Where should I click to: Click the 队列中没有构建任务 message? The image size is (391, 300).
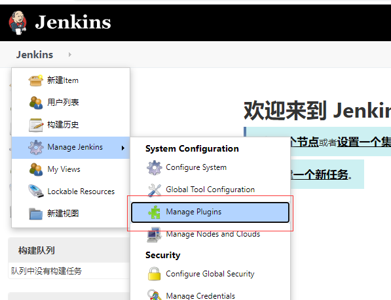(47, 271)
